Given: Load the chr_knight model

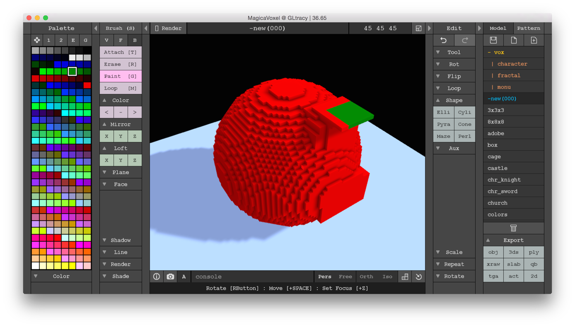Looking at the screenshot, I should [x=513, y=180].
